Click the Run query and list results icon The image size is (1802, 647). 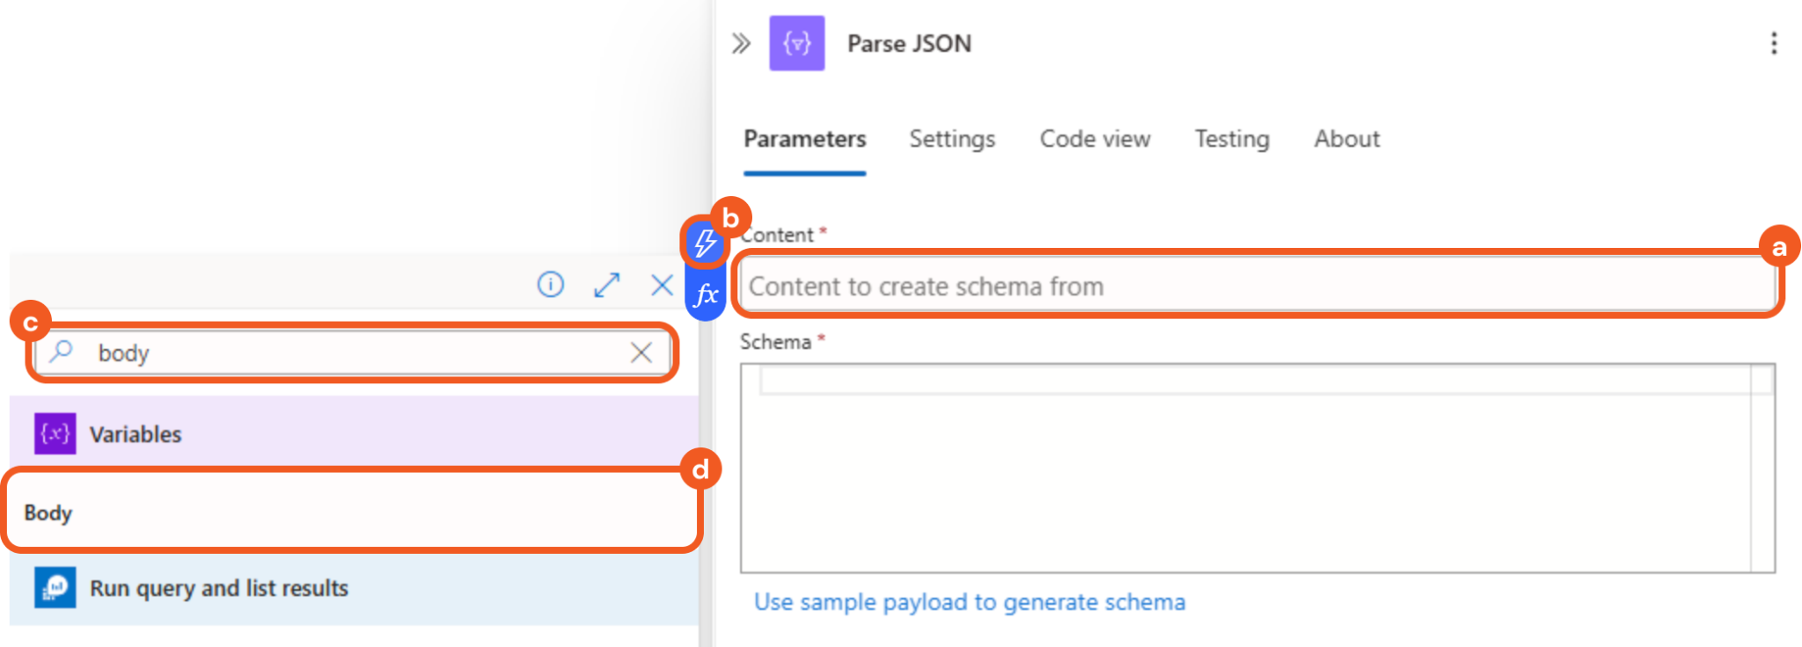point(55,587)
